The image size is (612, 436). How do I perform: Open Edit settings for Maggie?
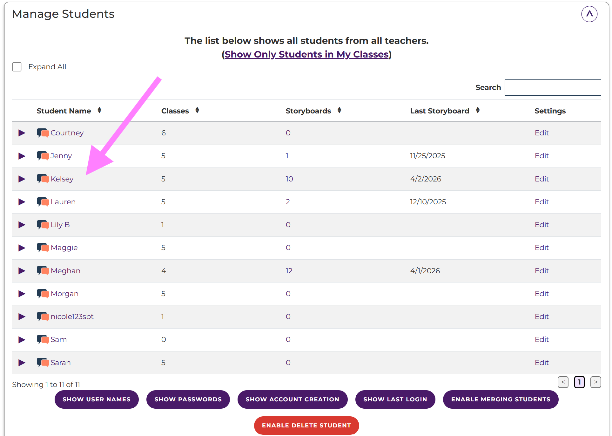click(x=541, y=248)
